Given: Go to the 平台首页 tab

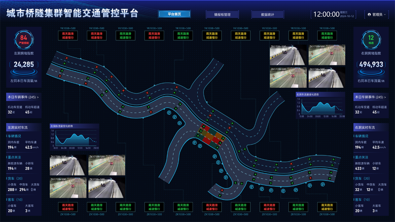Looking at the screenshot, I should click(x=174, y=14).
